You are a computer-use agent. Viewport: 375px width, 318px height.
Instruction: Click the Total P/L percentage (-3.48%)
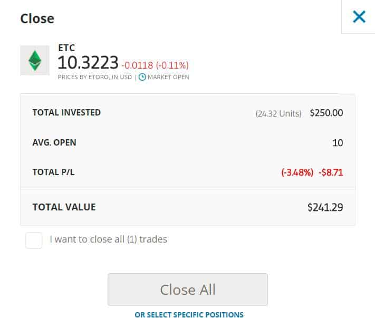pos(297,172)
